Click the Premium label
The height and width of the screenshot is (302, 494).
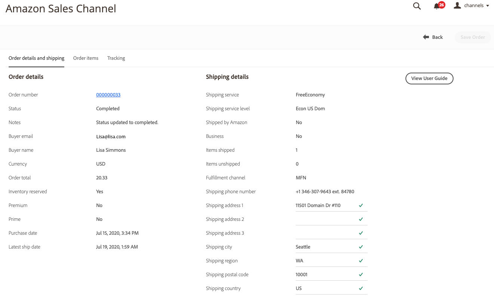18,205
